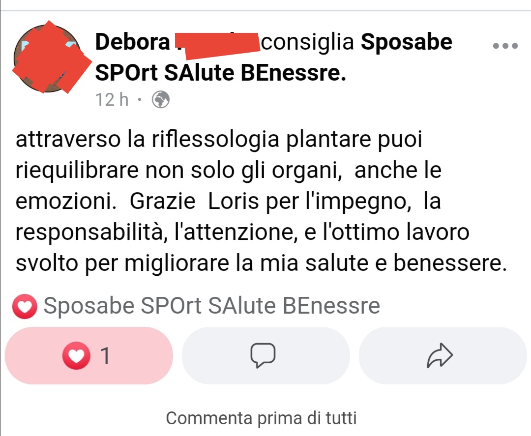The width and height of the screenshot is (531, 436).
Task: Click the bold SPOrt SAlute BEnessre. header text
Action: (x=221, y=73)
